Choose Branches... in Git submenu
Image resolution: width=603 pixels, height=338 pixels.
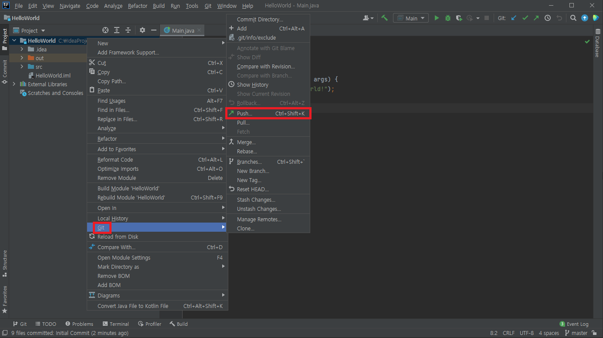(268, 162)
